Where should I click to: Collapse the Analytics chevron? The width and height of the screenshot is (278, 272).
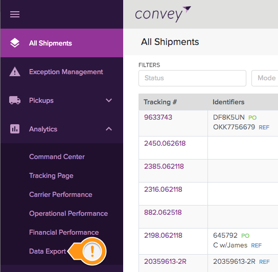(x=109, y=129)
